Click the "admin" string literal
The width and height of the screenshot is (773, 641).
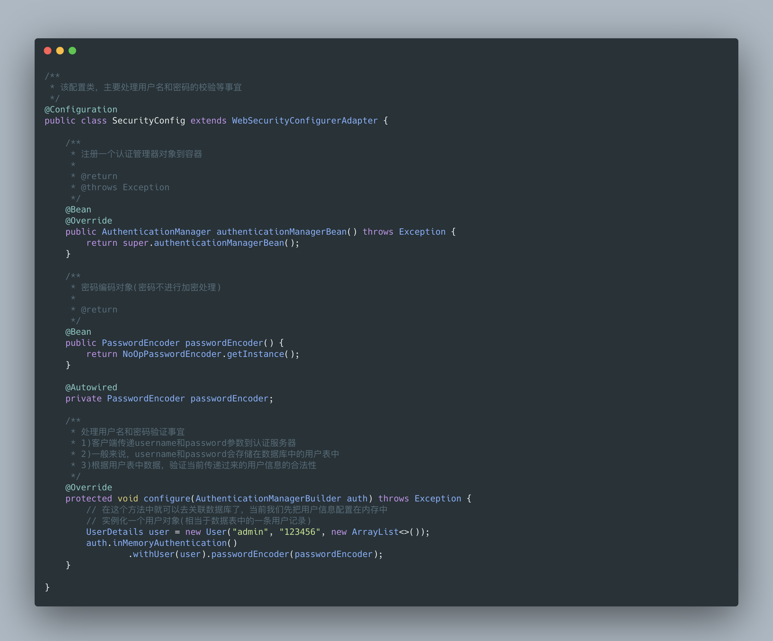tap(250, 532)
